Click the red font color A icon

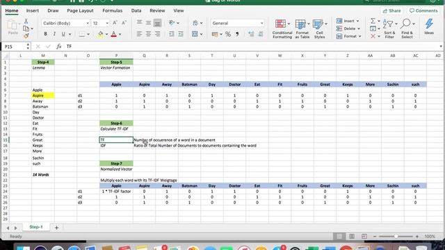114,34
